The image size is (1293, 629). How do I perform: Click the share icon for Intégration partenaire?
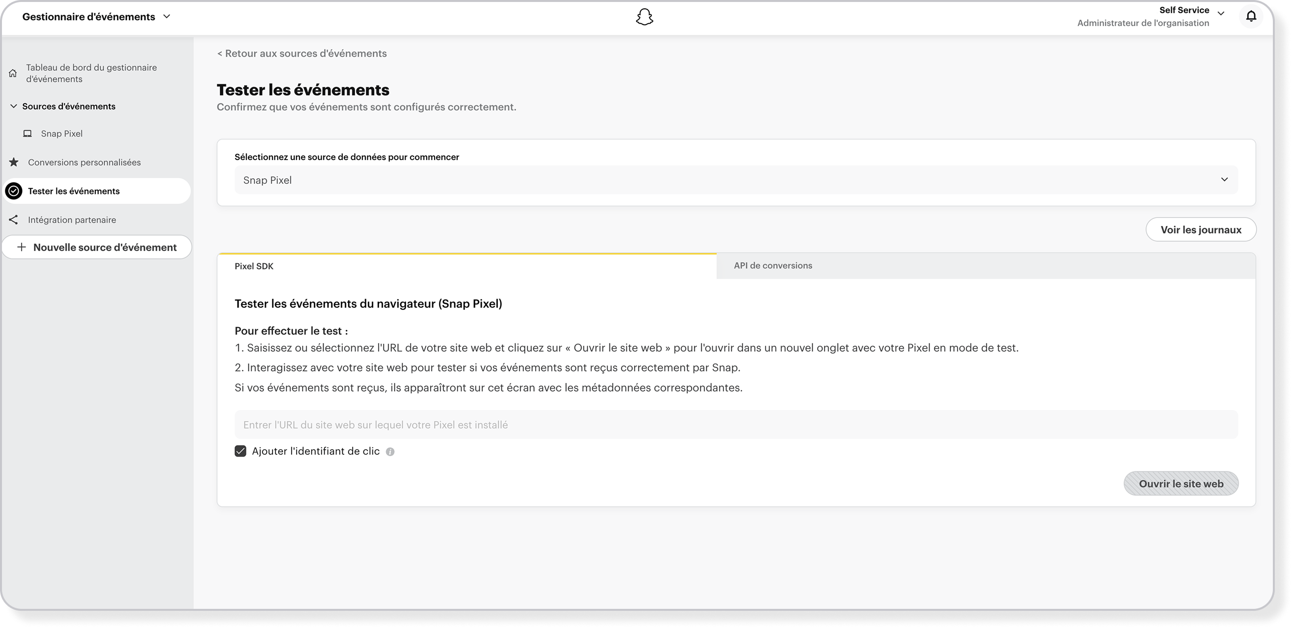pyautogui.click(x=14, y=219)
